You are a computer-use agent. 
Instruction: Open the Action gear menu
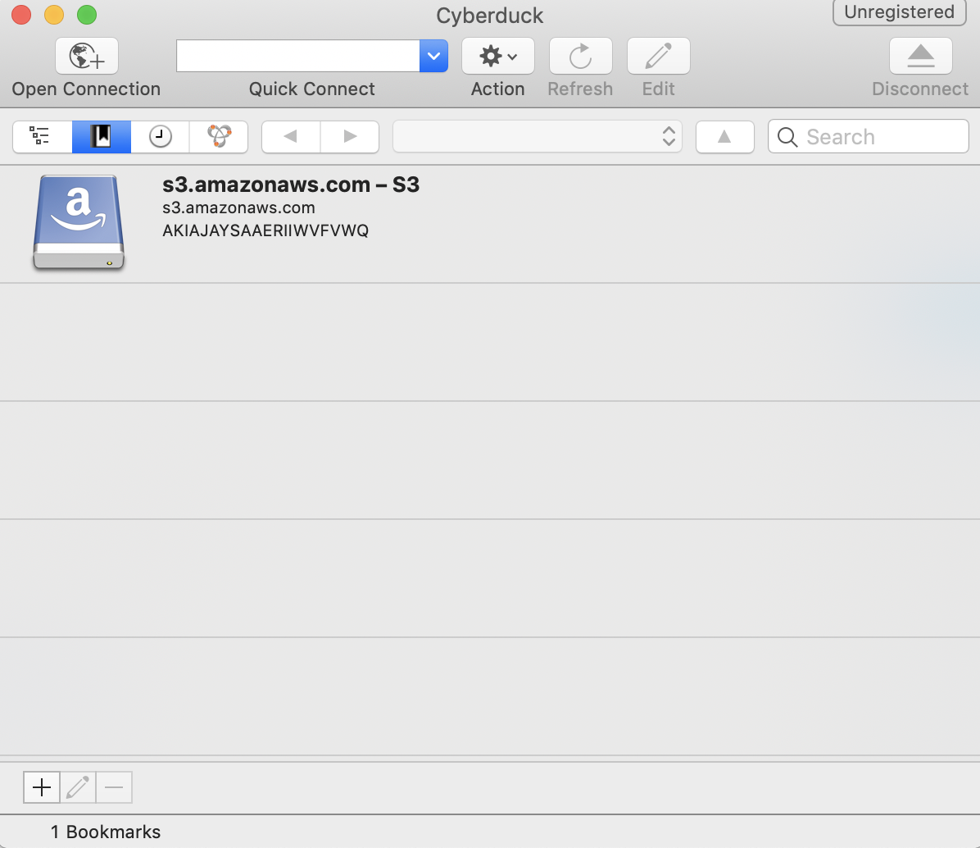coord(497,57)
